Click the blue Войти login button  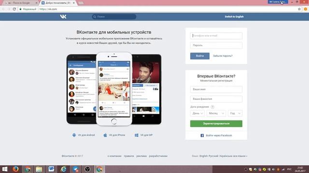(200, 56)
